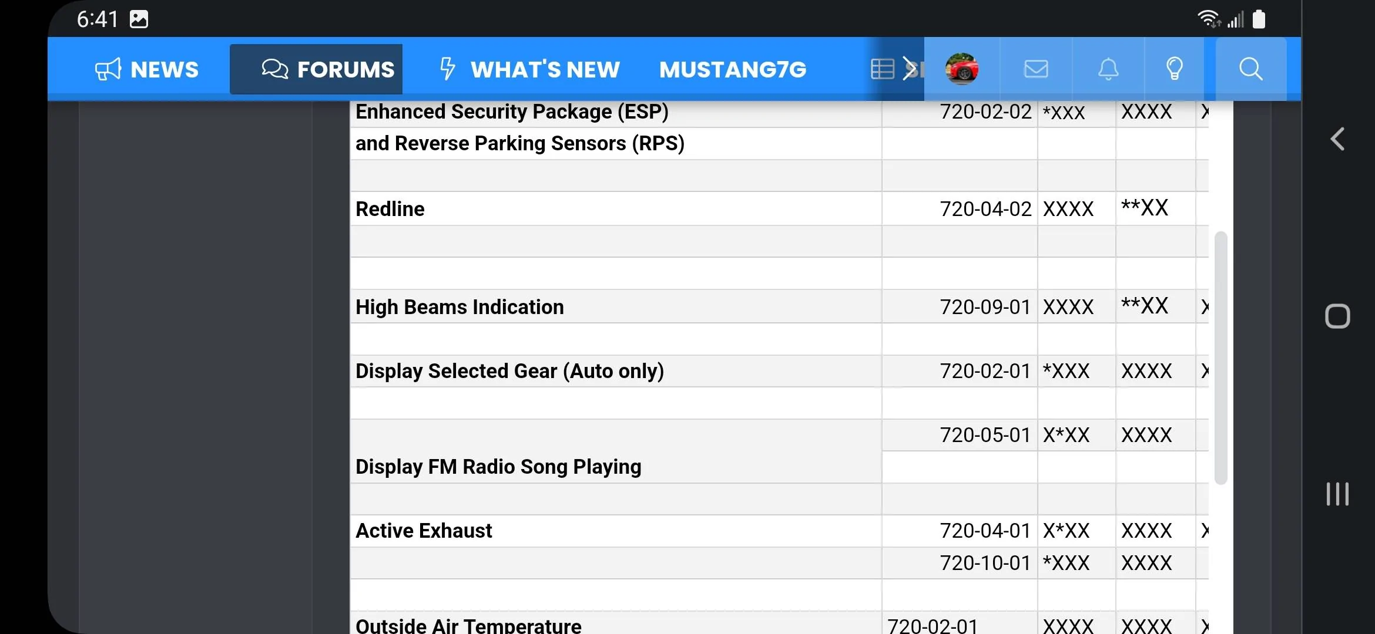Click the Wi-Fi status icon
Image resolution: width=1375 pixels, height=634 pixels.
pyautogui.click(x=1209, y=19)
